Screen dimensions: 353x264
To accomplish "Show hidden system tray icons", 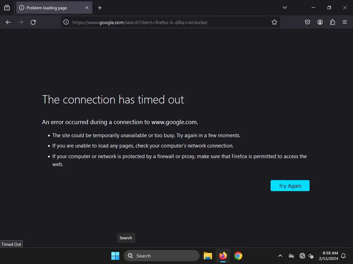I will click(280, 256).
